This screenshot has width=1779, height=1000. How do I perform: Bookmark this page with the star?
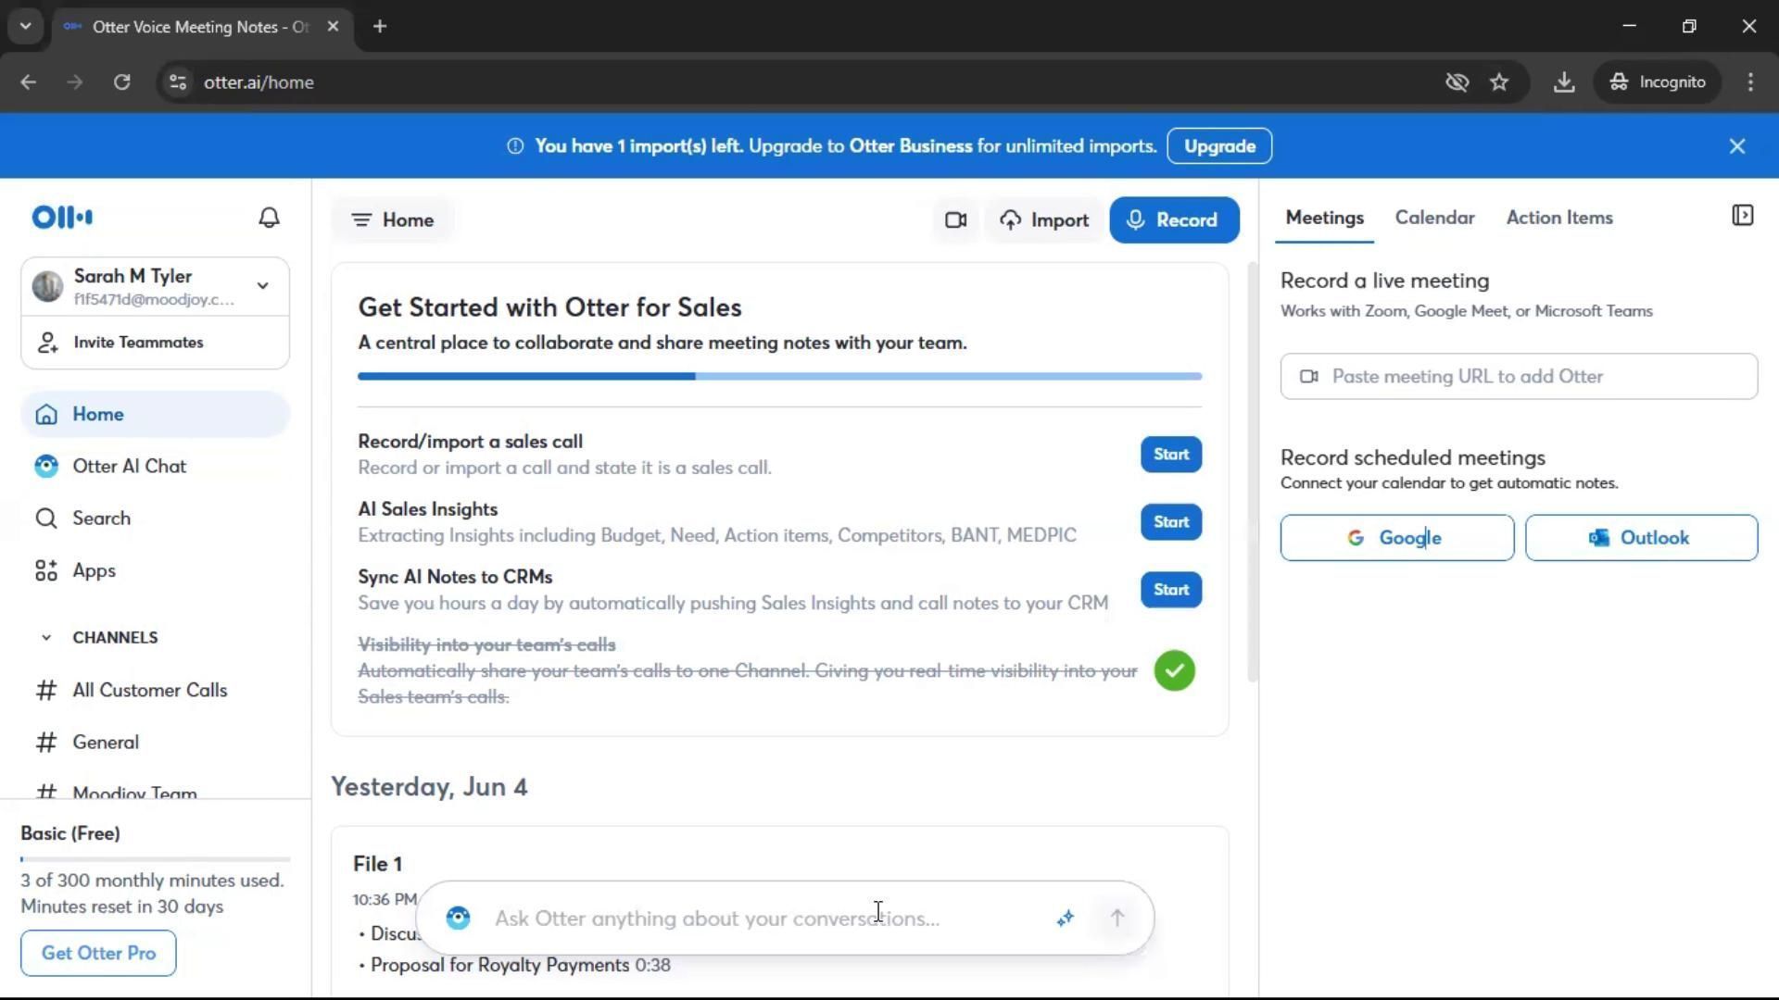tap(1499, 82)
